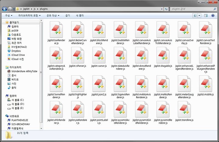Select jqplot.dragable.js file icon
Screen dimensions: 219x142
163,55
